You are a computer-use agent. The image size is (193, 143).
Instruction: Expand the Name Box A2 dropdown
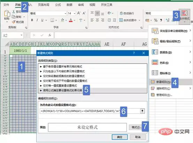click(x=22, y=35)
